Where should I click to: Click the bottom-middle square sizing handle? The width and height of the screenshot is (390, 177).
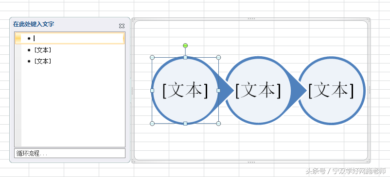(x=185, y=124)
